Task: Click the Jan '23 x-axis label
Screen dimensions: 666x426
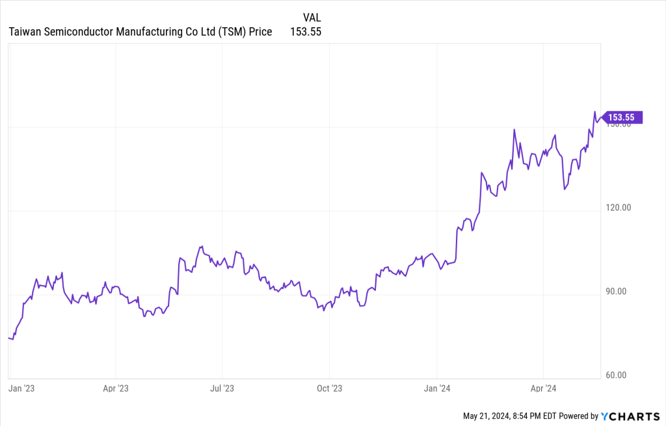Action: pyautogui.click(x=21, y=389)
